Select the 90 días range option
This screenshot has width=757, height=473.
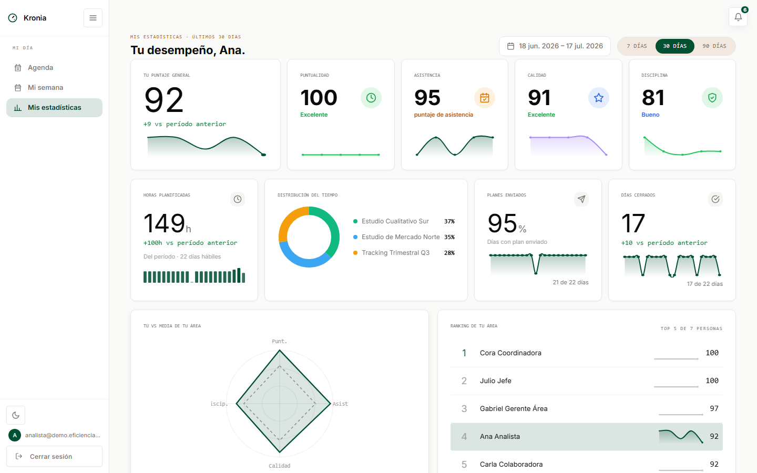click(714, 46)
